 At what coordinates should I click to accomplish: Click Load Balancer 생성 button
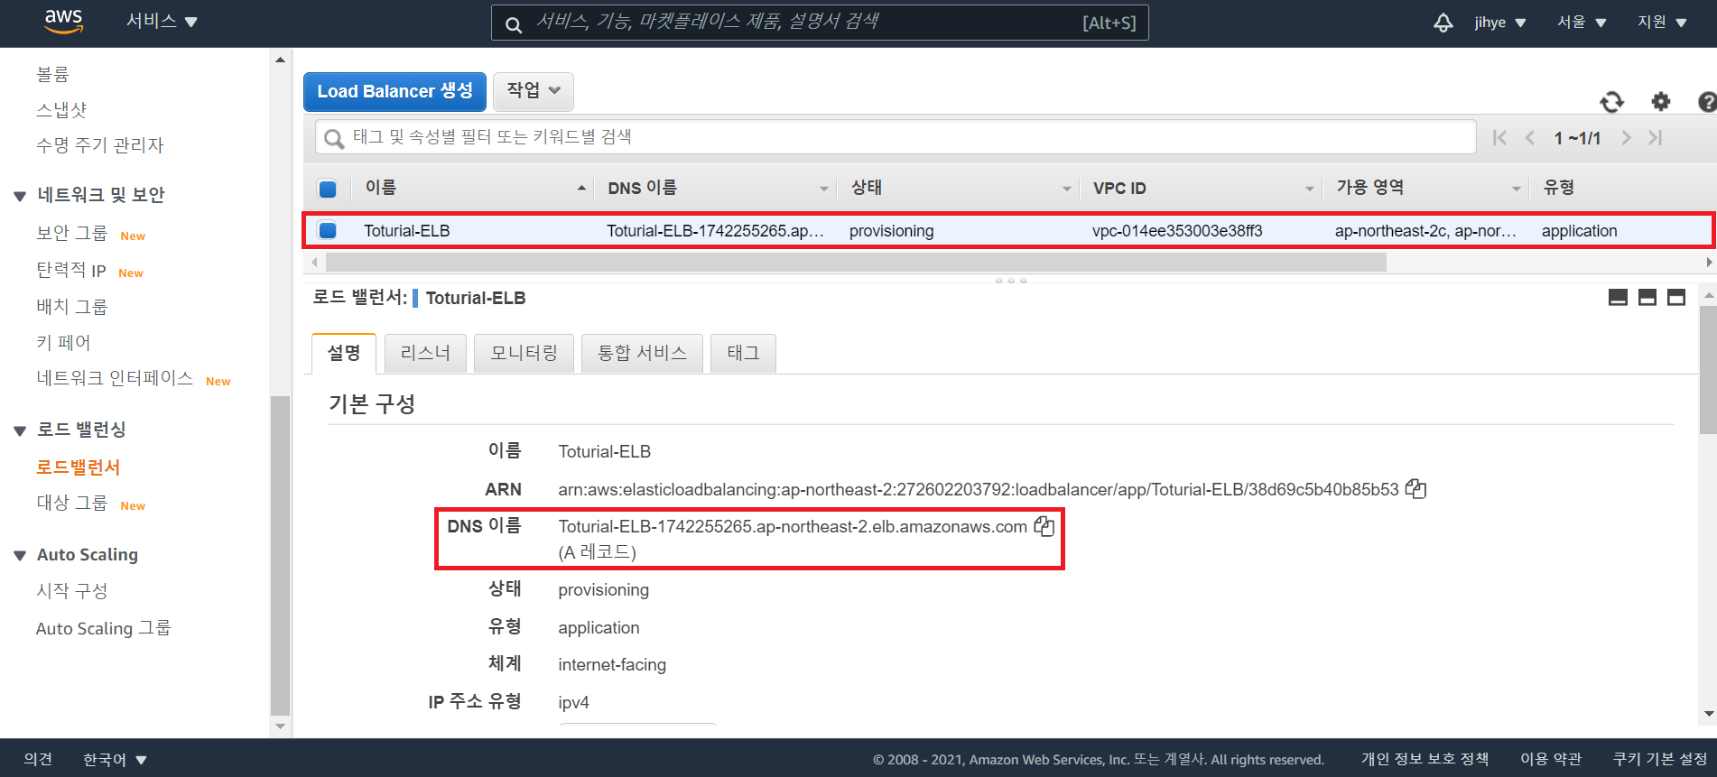click(394, 91)
